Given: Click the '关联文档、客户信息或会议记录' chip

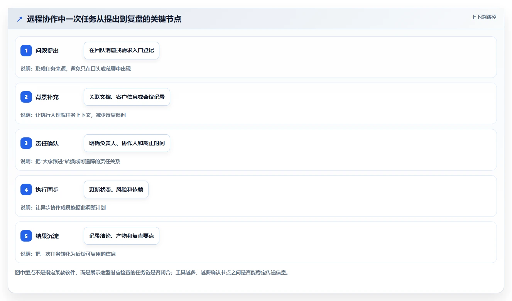Looking at the screenshot, I should point(127,97).
